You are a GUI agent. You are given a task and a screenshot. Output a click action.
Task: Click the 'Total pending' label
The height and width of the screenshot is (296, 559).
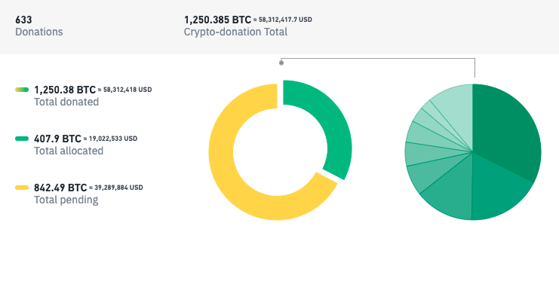tap(66, 200)
